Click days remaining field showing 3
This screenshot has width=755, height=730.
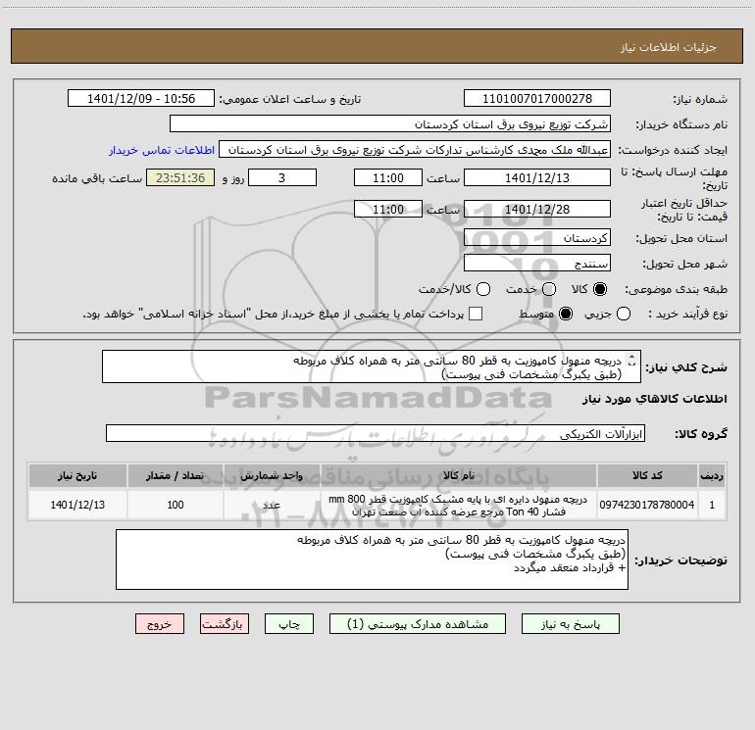pos(282,177)
